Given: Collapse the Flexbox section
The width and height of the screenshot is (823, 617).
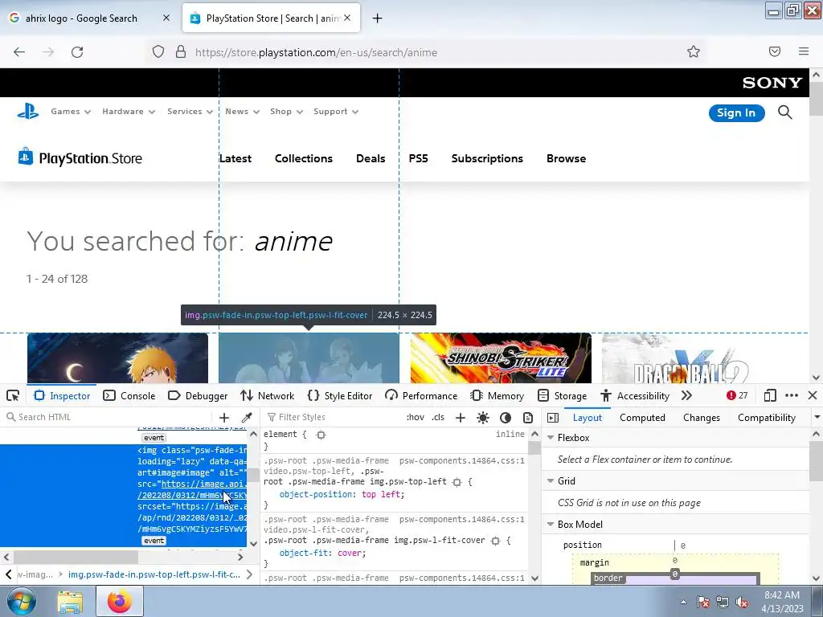Looking at the screenshot, I should tap(551, 438).
